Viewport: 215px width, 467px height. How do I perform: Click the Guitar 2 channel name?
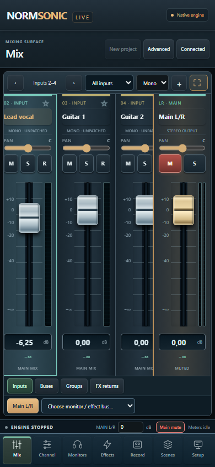[137, 117]
